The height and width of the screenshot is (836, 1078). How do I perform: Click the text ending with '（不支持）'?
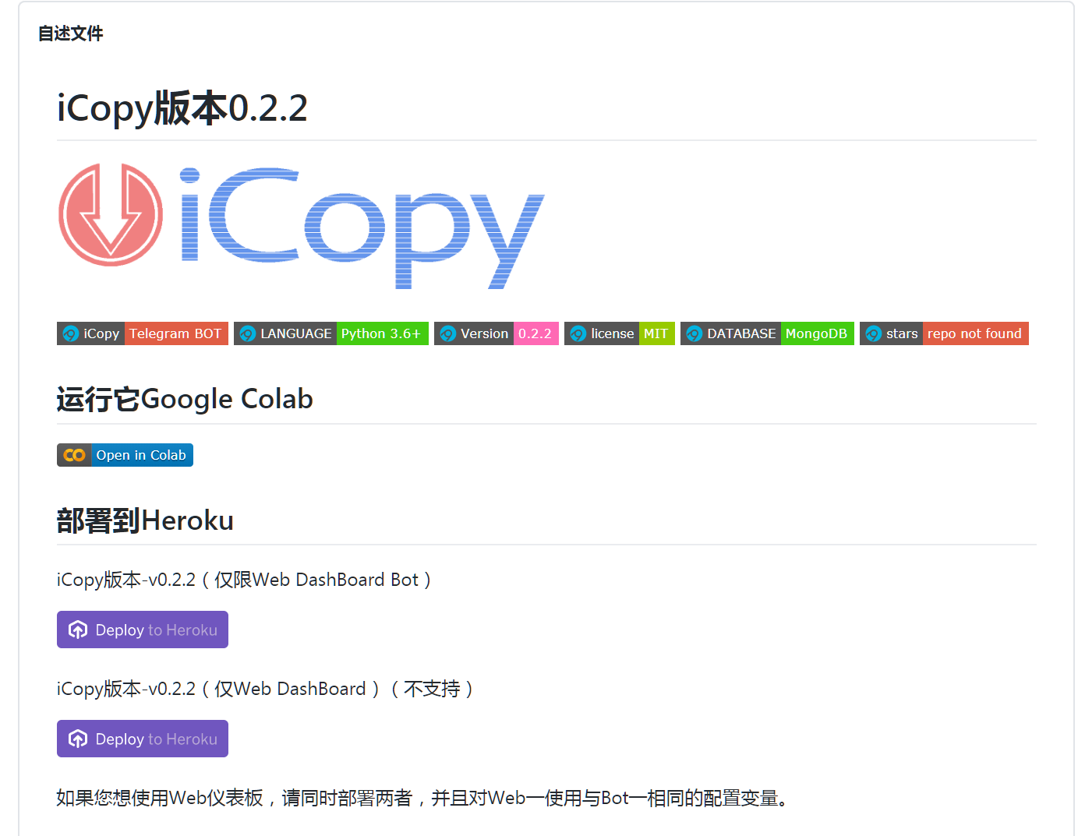266,689
